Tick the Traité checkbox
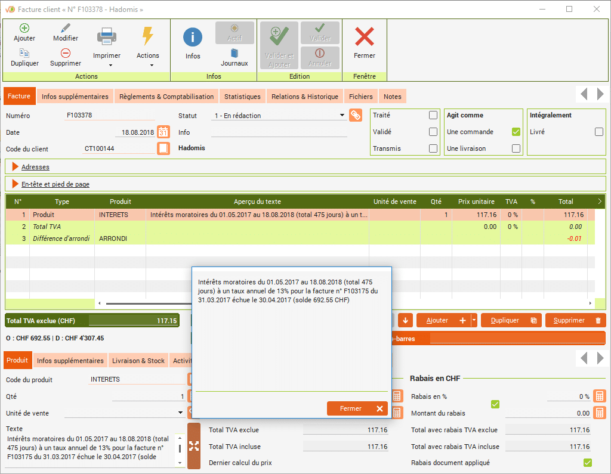Screen dimensions: 611x474 [433, 116]
